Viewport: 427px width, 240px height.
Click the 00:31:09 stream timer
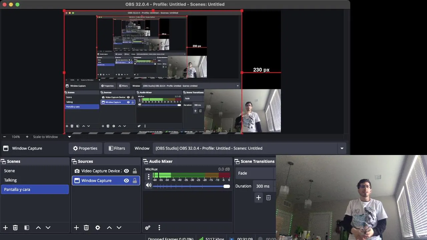[x=245, y=239]
